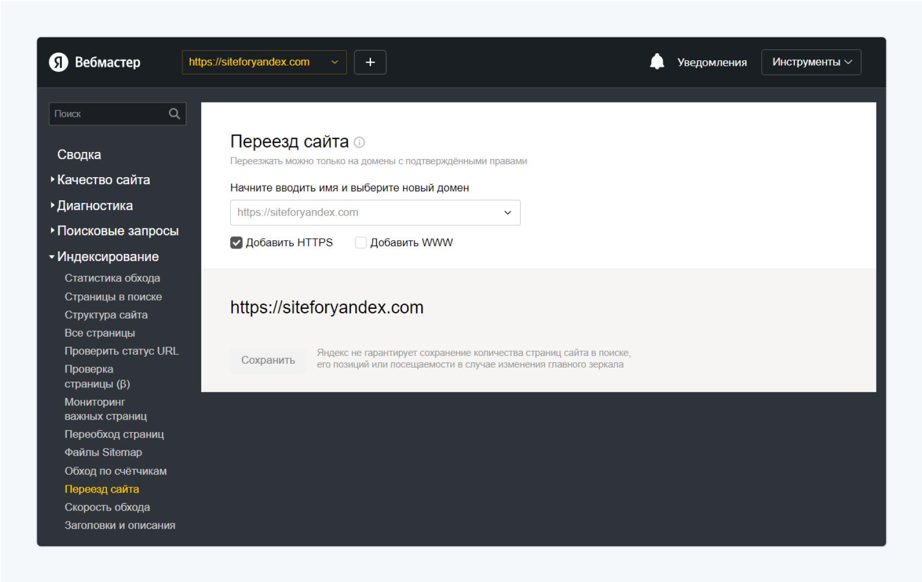Open Переобход страниц

click(114, 434)
